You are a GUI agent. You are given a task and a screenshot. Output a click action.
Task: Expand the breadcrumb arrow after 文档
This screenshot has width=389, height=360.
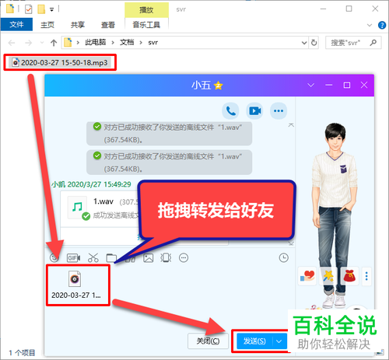tap(141, 43)
